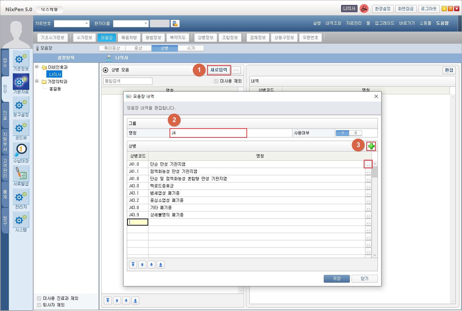Open the 수납대장 sidebar icon

(x=21, y=151)
